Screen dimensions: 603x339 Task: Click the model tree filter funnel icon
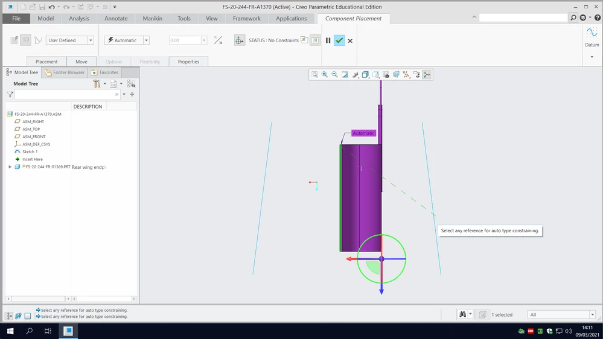[x=10, y=94]
